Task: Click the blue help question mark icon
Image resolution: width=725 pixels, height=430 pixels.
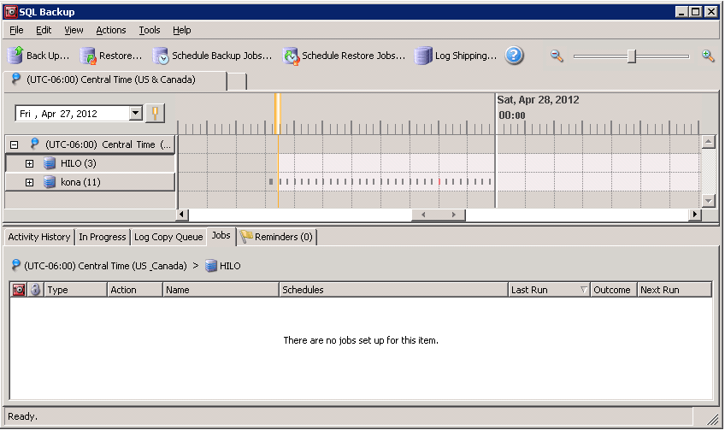Action: pos(514,56)
